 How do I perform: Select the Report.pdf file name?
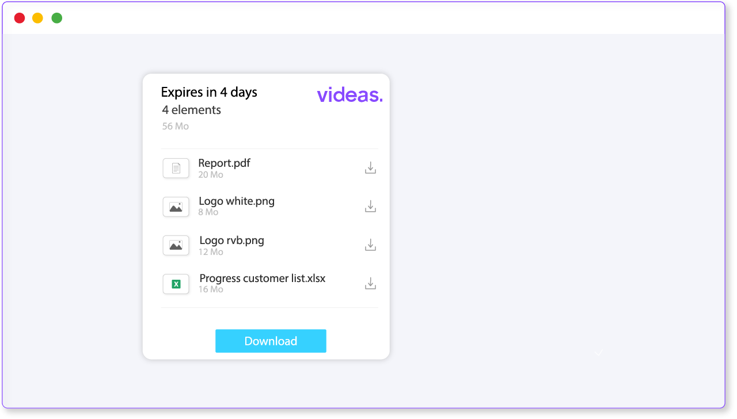click(225, 163)
